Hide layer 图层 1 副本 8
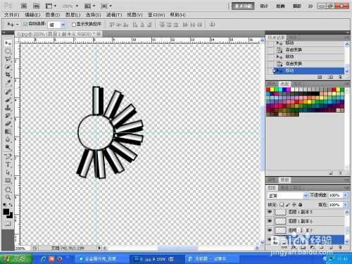This screenshot has width=352, height=264. coord(270,212)
